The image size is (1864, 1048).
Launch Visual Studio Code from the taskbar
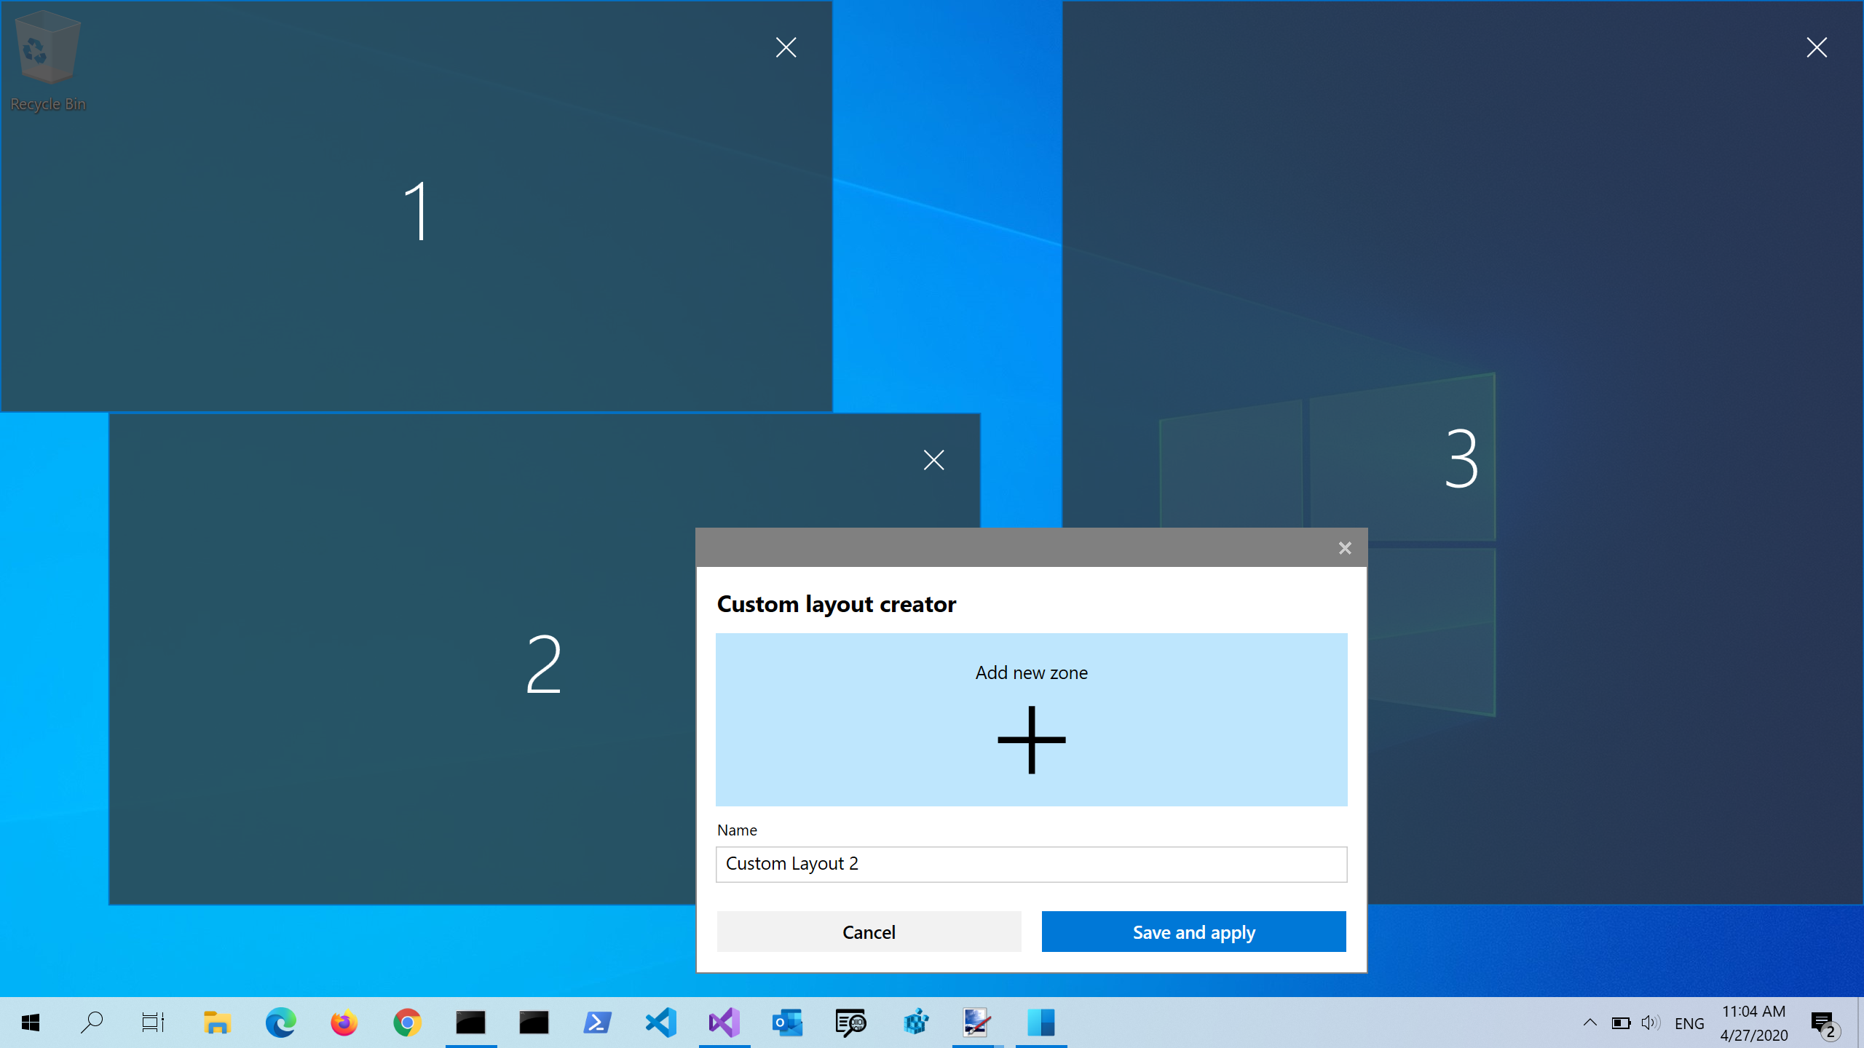click(660, 1022)
